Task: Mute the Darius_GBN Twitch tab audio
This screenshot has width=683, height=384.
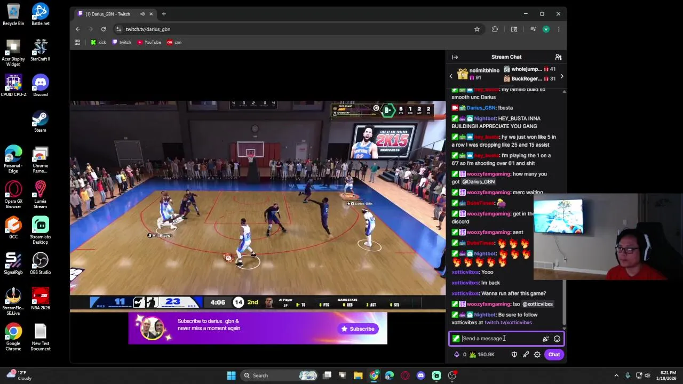Action: (142, 14)
